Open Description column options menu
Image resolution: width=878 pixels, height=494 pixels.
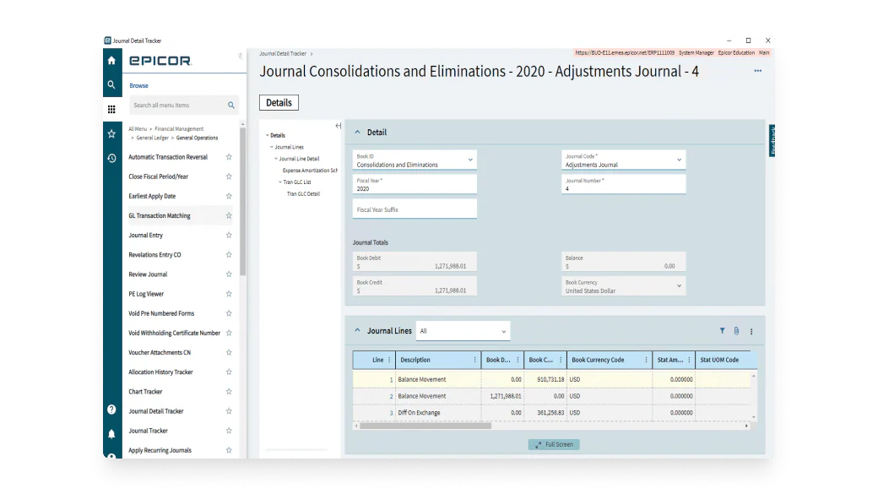(474, 360)
